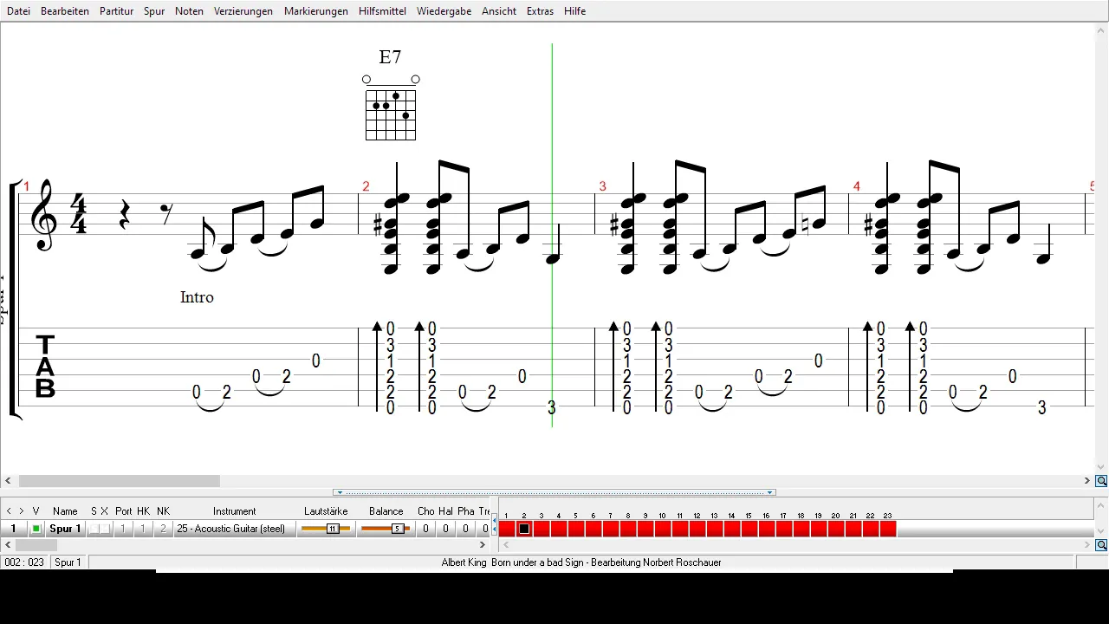The height and width of the screenshot is (624, 1109).
Task: Select the quarter rest in measure 1
Action: [x=125, y=214]
